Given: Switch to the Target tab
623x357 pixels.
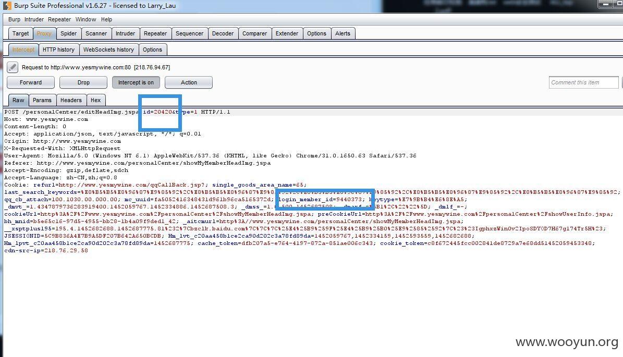Looking at the screenshot, I should click(21, 33).
